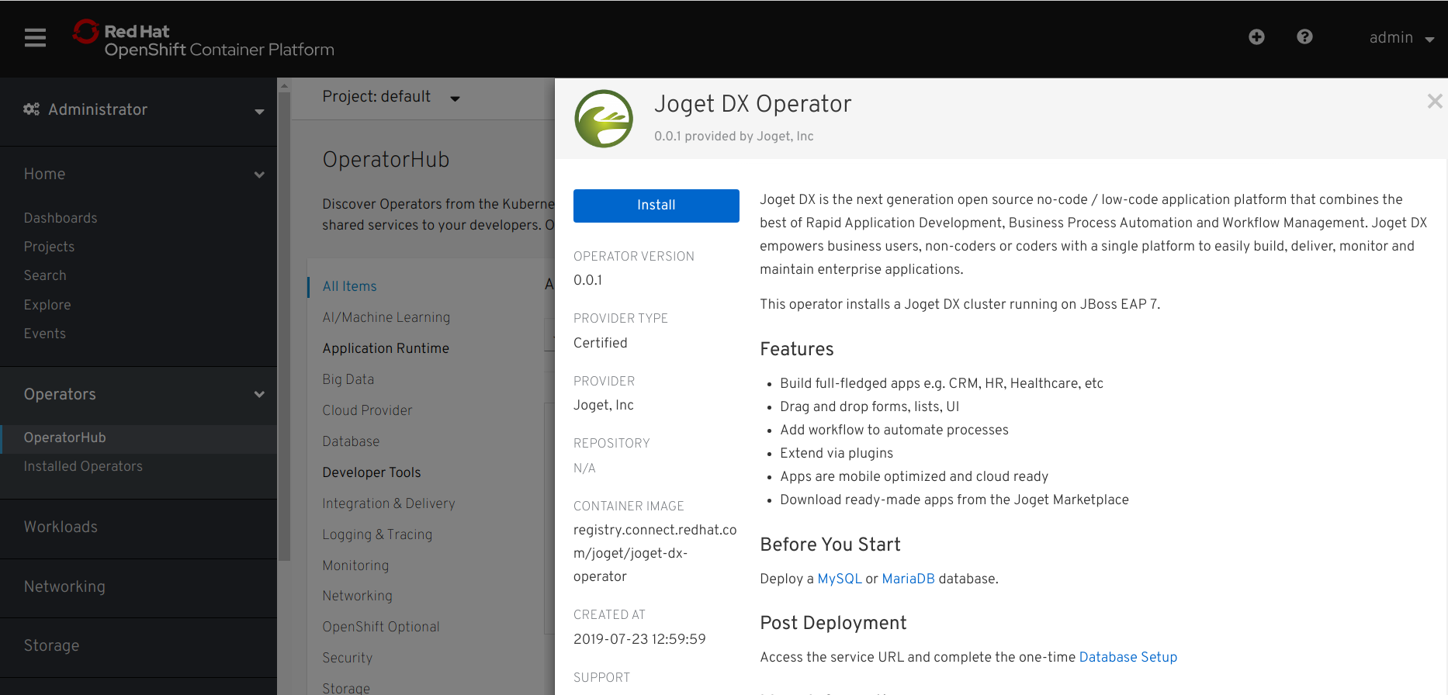Click the Administrator gears icon
The image size is (1448, 695).
click(x=31, y=109)
